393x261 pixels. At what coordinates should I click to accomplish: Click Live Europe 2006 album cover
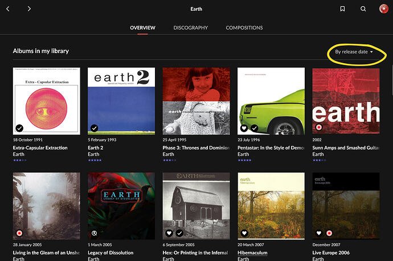click(346, 206)
